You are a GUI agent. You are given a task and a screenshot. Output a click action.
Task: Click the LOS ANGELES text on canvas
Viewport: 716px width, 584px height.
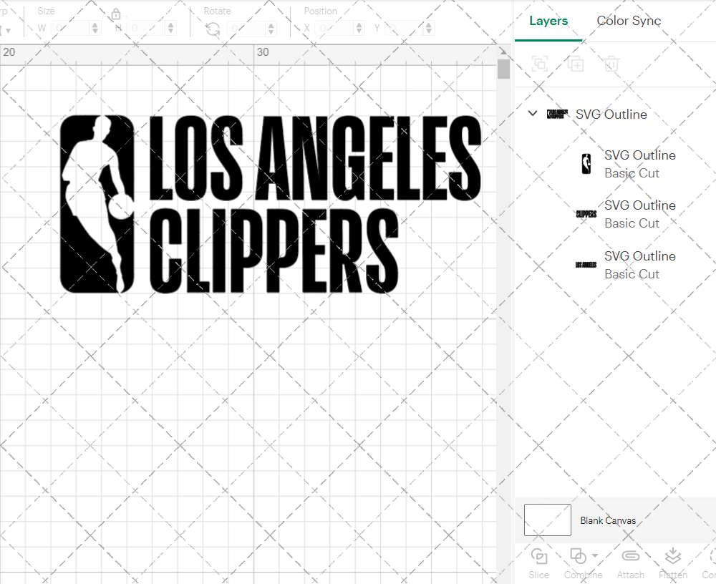point(315,158)
